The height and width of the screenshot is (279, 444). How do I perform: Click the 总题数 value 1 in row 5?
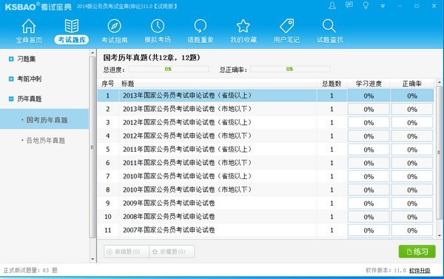pyautogui.click(x=332, y=149)
